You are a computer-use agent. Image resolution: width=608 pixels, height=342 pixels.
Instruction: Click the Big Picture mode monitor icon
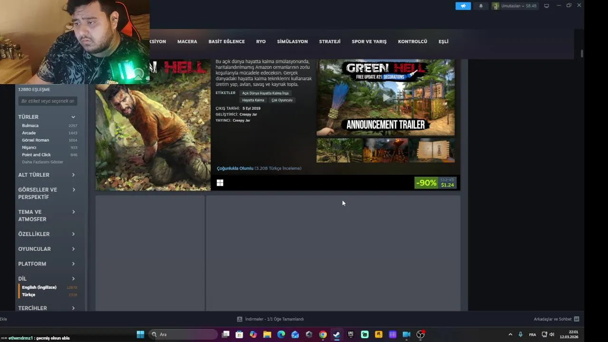546,6
